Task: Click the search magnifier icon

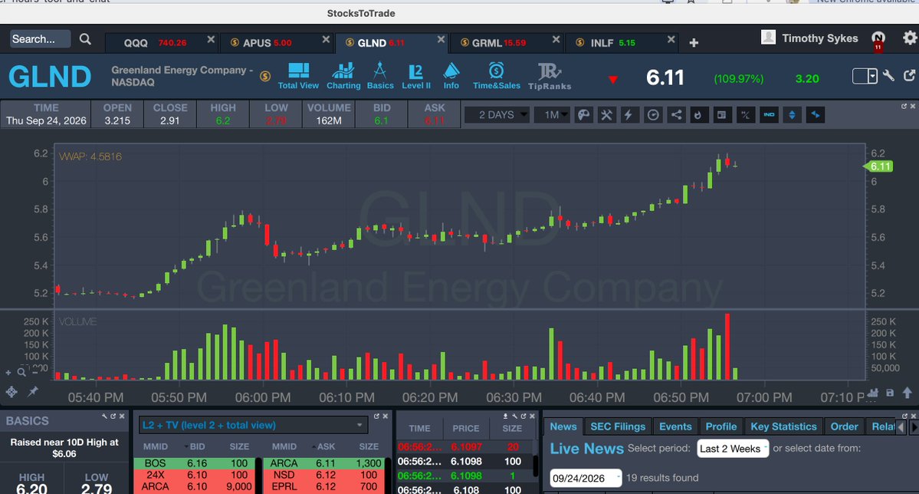Action: pos(86,39)
